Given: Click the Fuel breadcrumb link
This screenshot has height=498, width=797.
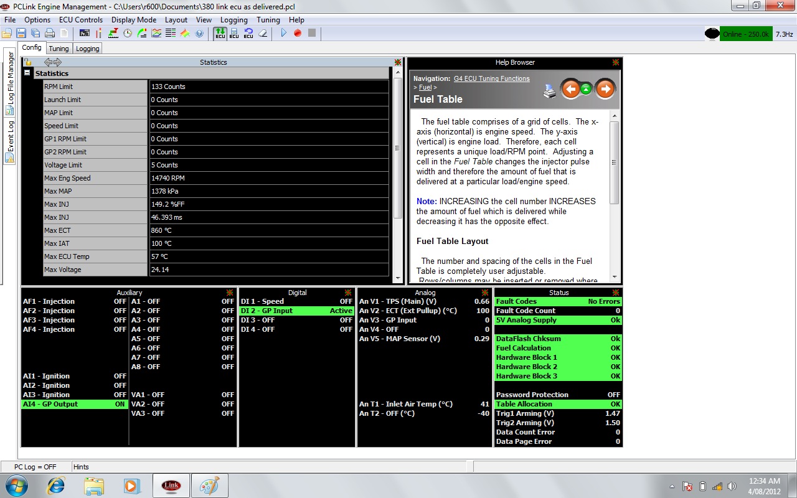Looking at the screenshot, I should tap(425, 88).
